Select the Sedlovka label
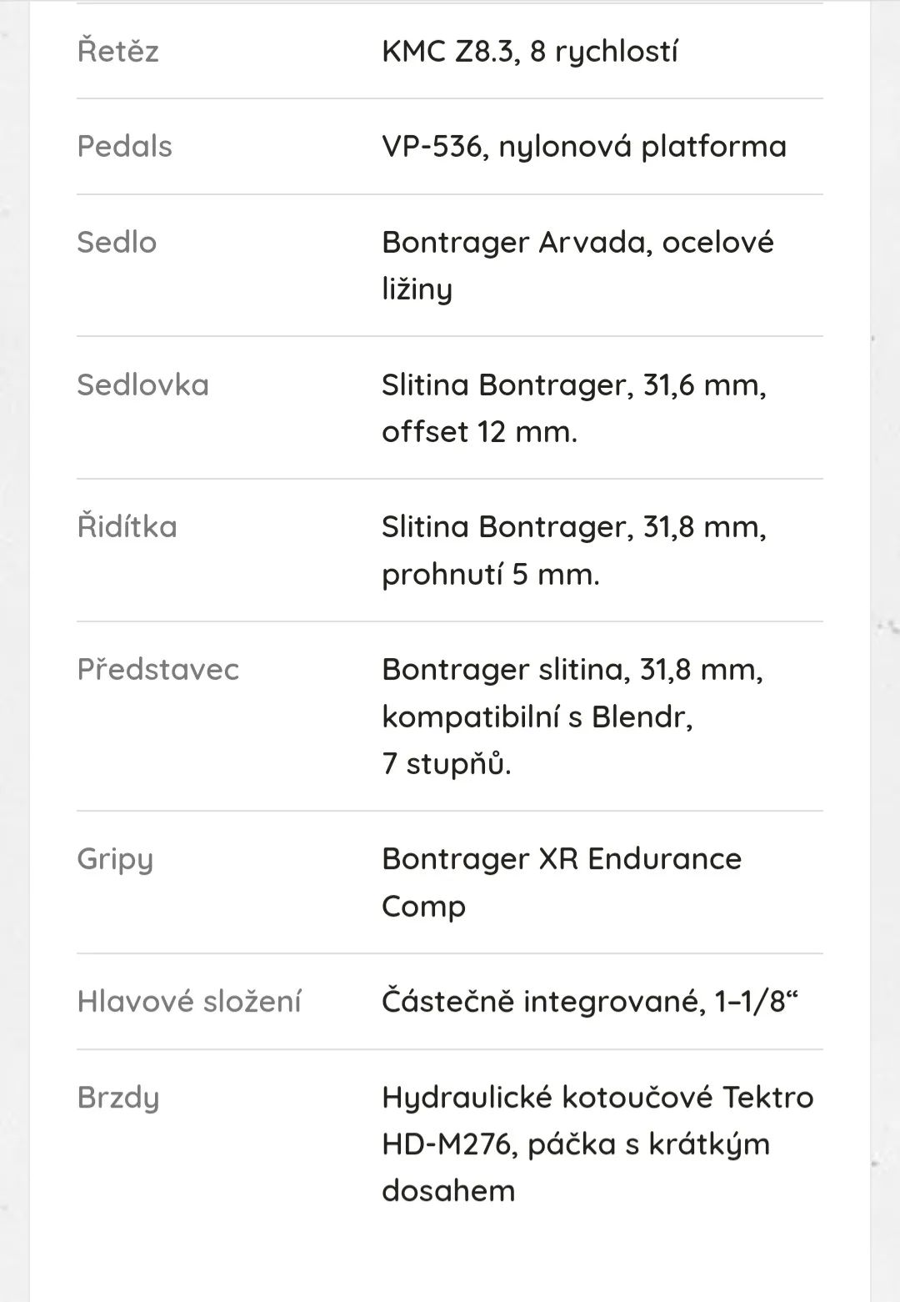This screenshot has height=1302, width=900. (x=142, y=385)
